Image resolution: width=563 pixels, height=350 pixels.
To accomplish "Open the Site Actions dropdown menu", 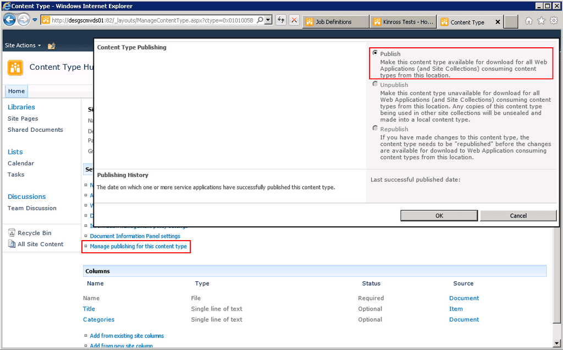I will (23, 46).
